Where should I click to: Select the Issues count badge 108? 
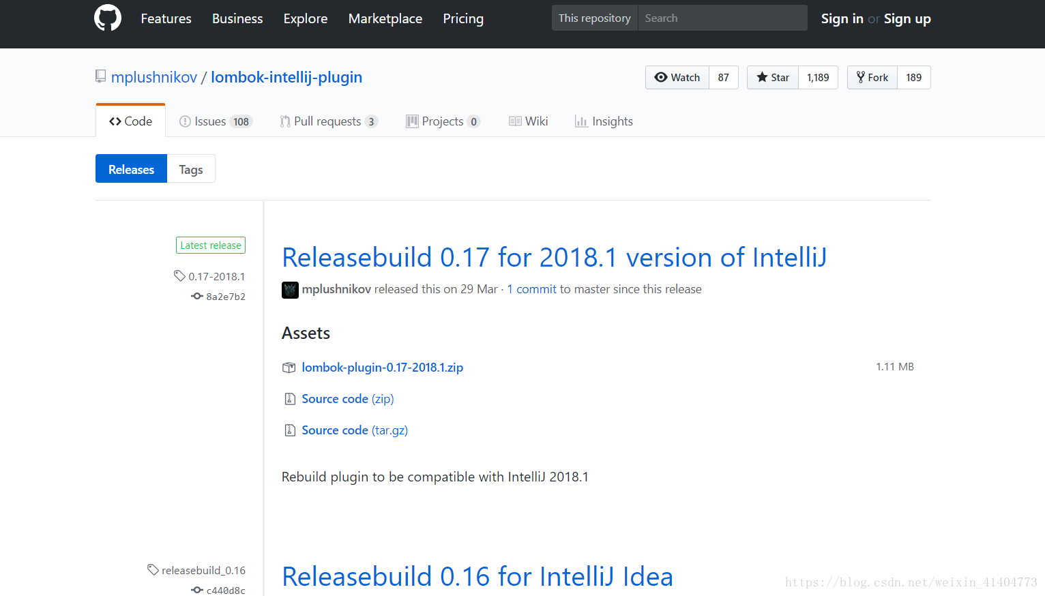(241, 121)
